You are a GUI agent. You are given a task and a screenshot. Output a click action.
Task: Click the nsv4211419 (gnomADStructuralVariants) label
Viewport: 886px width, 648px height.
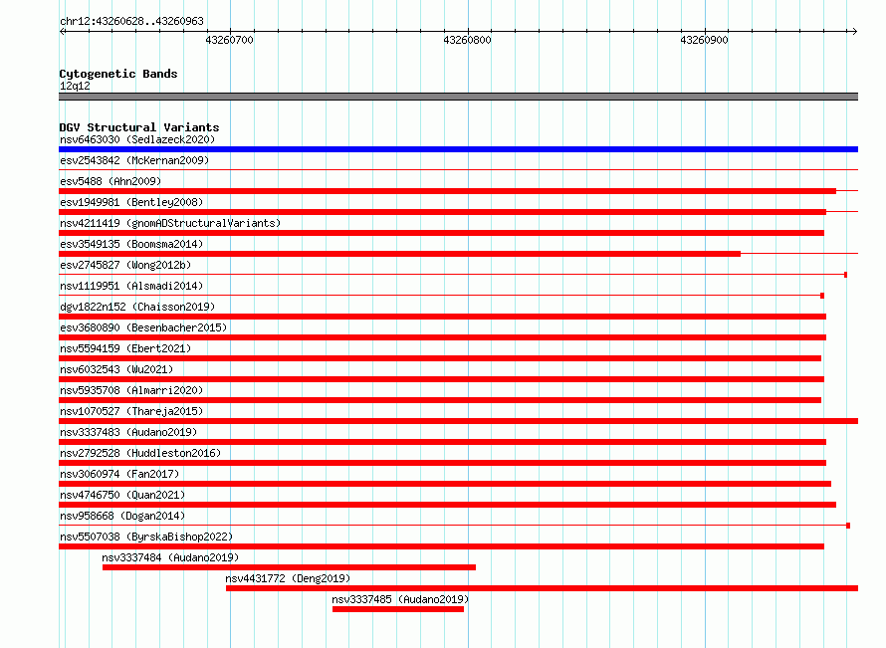point(170,223)
